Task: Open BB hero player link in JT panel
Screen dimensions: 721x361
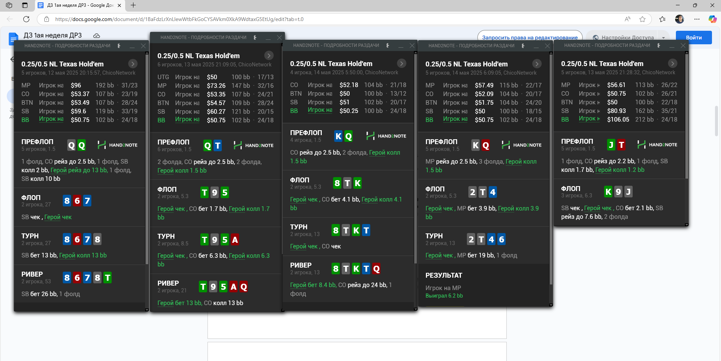Action: point(589,119)
